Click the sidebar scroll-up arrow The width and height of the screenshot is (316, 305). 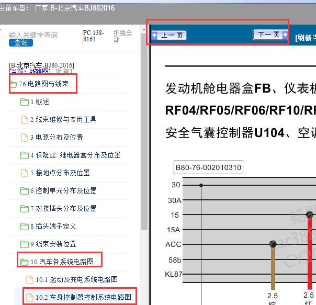point(144,30)
